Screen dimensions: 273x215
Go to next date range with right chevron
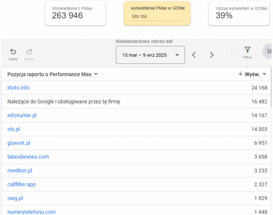pos(212,55)
